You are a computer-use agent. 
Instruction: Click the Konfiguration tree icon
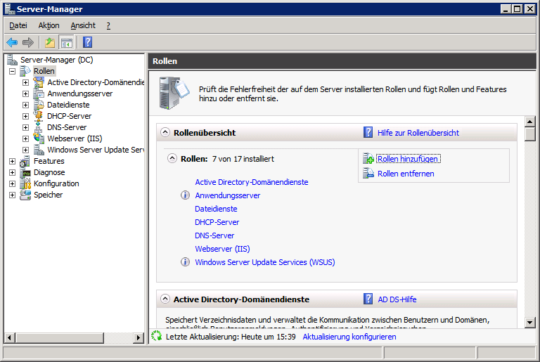click(x=25, y=183)
